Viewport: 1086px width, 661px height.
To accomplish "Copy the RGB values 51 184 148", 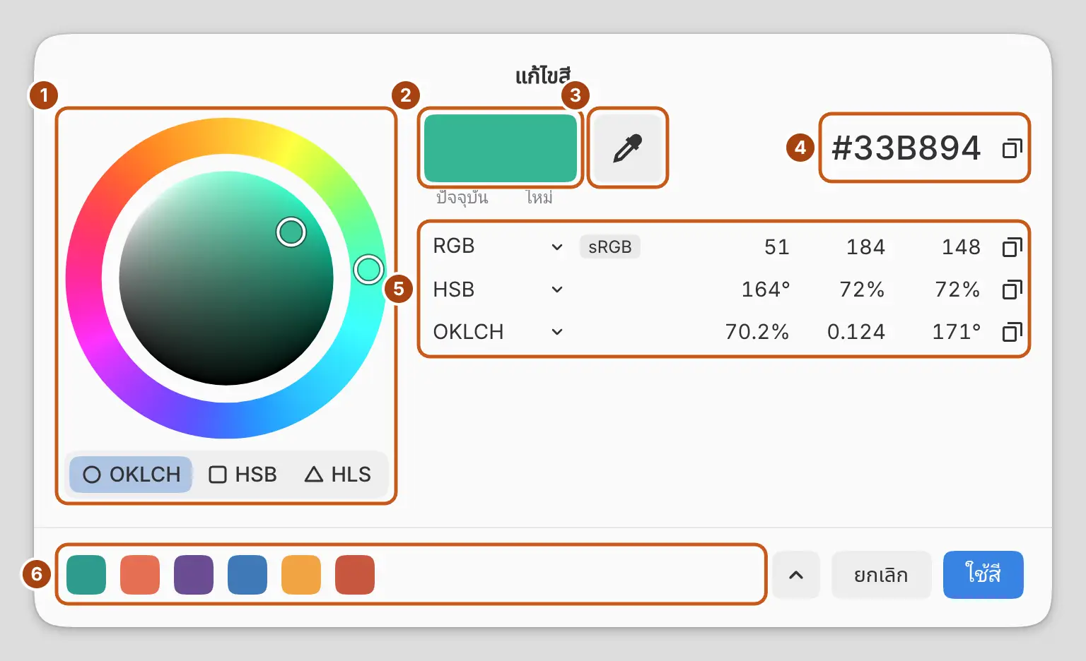I will pos(1012,247).
